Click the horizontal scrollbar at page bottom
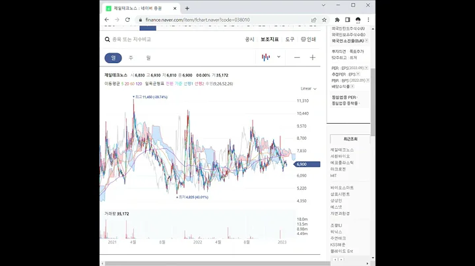The height and width of the screenshot is (266, 475). pos(218,263)
